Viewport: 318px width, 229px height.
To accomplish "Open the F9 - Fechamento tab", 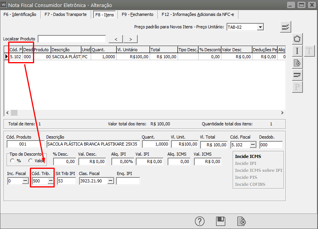I will coord(137,14).
